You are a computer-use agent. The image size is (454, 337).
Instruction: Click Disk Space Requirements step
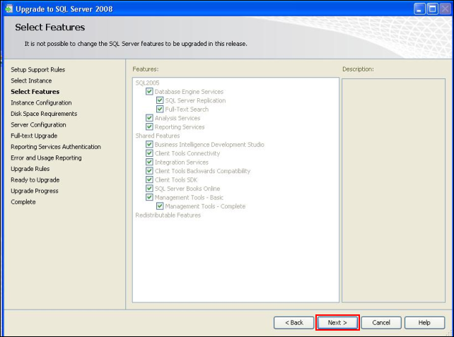[x=44, y=114]
